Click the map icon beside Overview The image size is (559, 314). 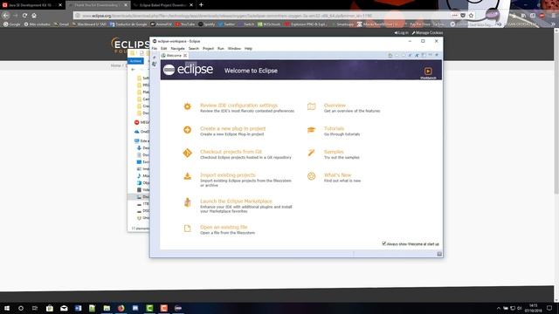[311, 106]
